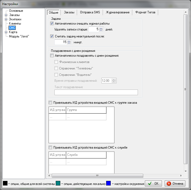
Task: Click the blue environment settings color swatch
Action: (108, 183)
